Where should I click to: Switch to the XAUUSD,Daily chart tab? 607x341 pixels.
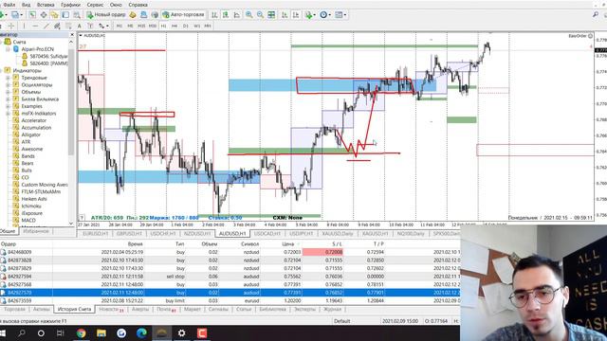(338, 234)
